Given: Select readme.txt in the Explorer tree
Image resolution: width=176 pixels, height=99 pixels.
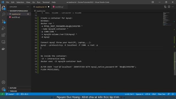Looking at the screenshot, I should click(19, 14).
